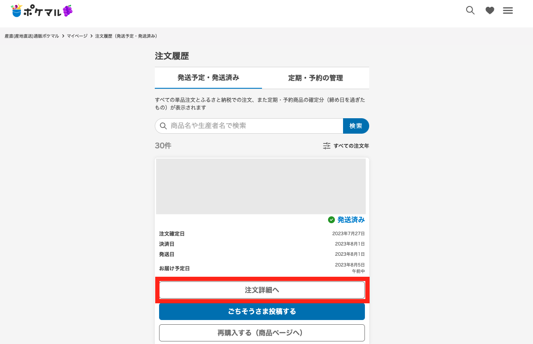This screenshot has height=344, width=533.
Task: Click the gray product image placeholder
Action: [x=260, y=185]
